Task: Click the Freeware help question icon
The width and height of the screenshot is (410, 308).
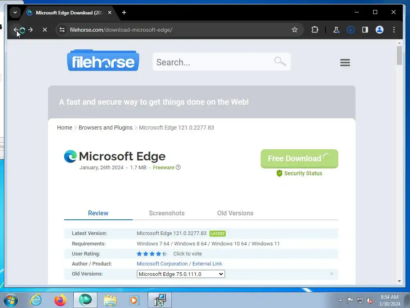Action: click(x=178, y=167)
